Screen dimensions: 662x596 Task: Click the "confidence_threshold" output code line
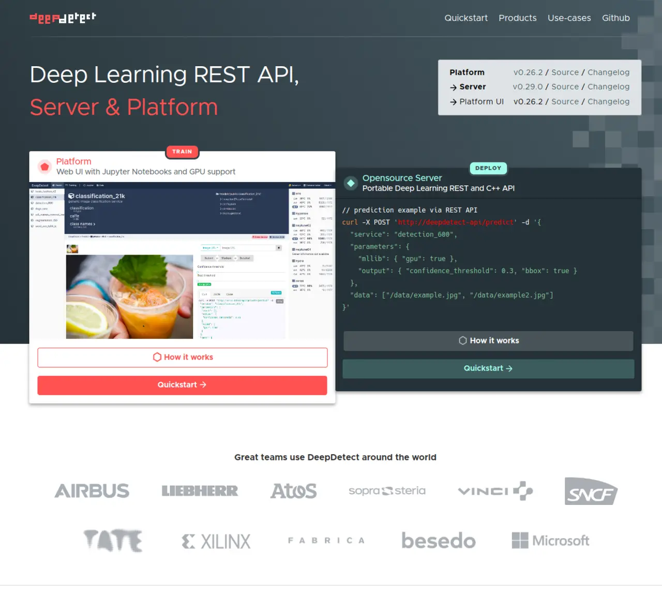pyautogui.click(x=468, y=271)
